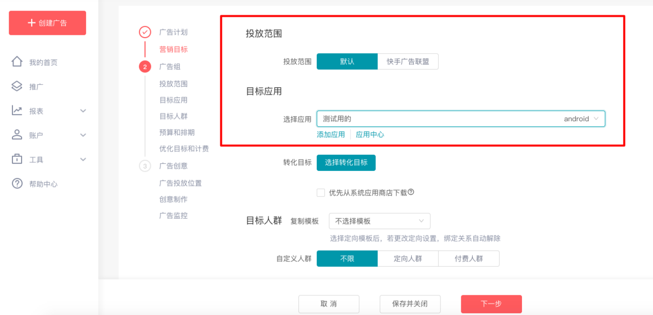
Task: Click the 推广 promotion icon in sidebar
Action: tap(17, 86)
